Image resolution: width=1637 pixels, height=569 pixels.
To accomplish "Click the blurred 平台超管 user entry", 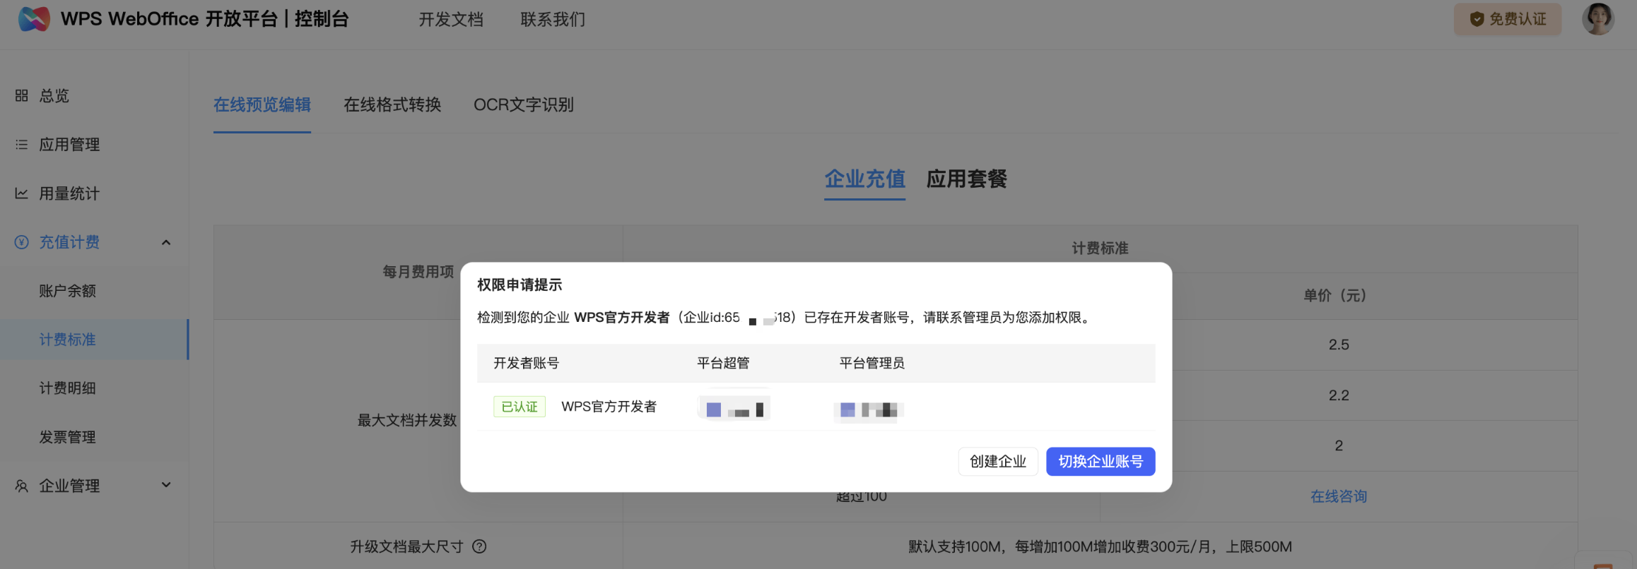I will click(x=734, y=409).
